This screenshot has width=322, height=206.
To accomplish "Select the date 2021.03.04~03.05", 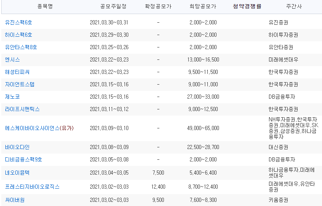I will pos(109,173).
